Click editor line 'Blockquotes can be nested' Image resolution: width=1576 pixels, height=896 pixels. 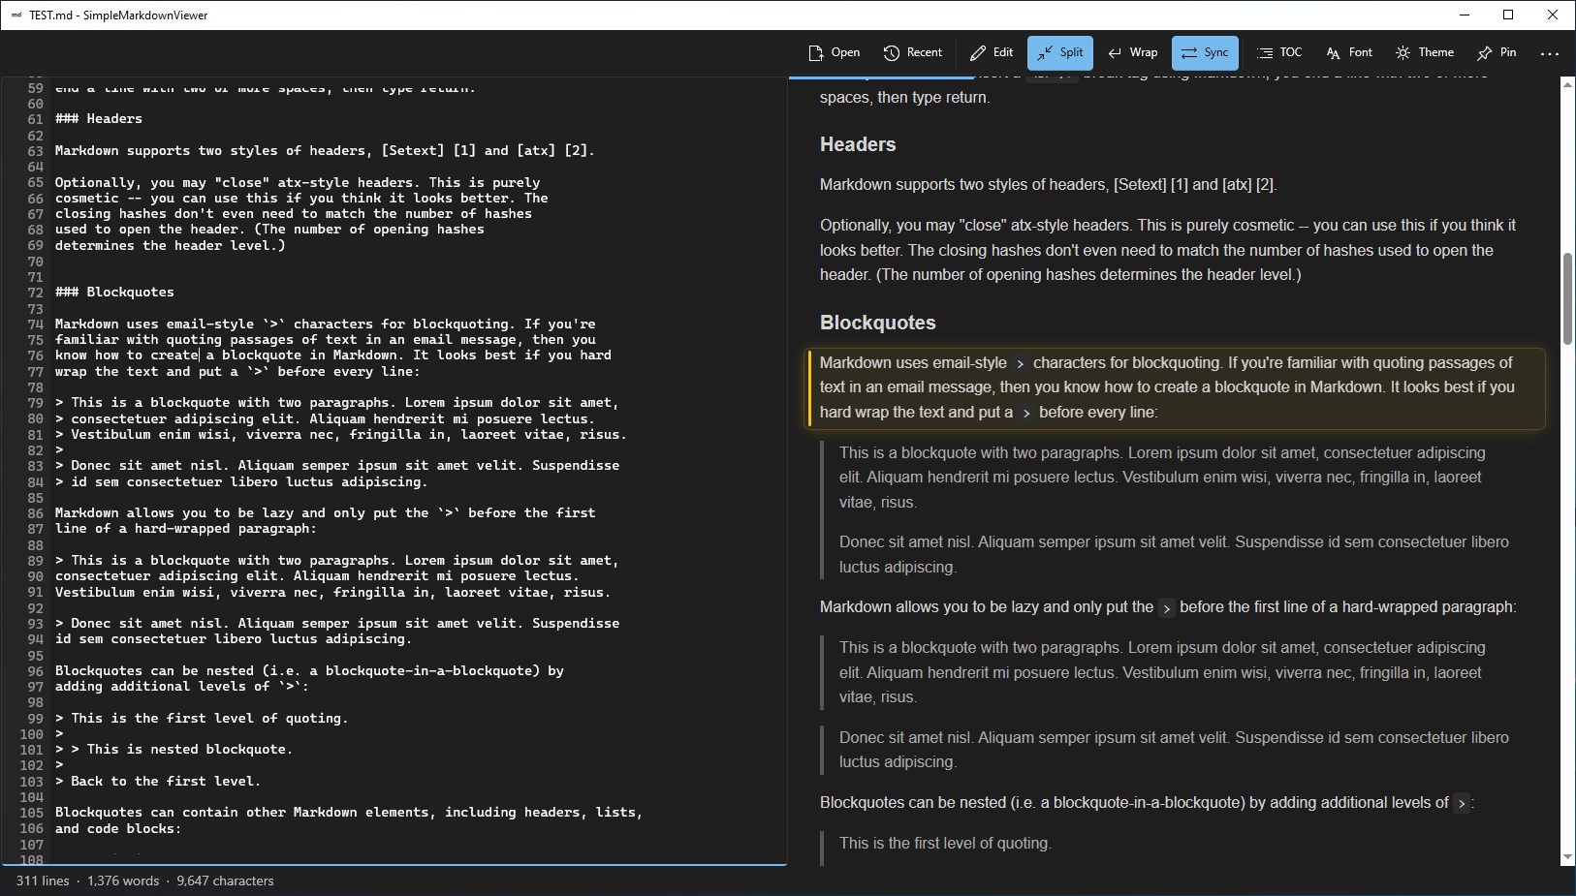309,670
